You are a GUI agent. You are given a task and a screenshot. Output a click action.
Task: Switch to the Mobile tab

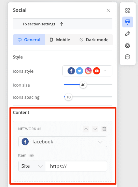coord(60,40)
